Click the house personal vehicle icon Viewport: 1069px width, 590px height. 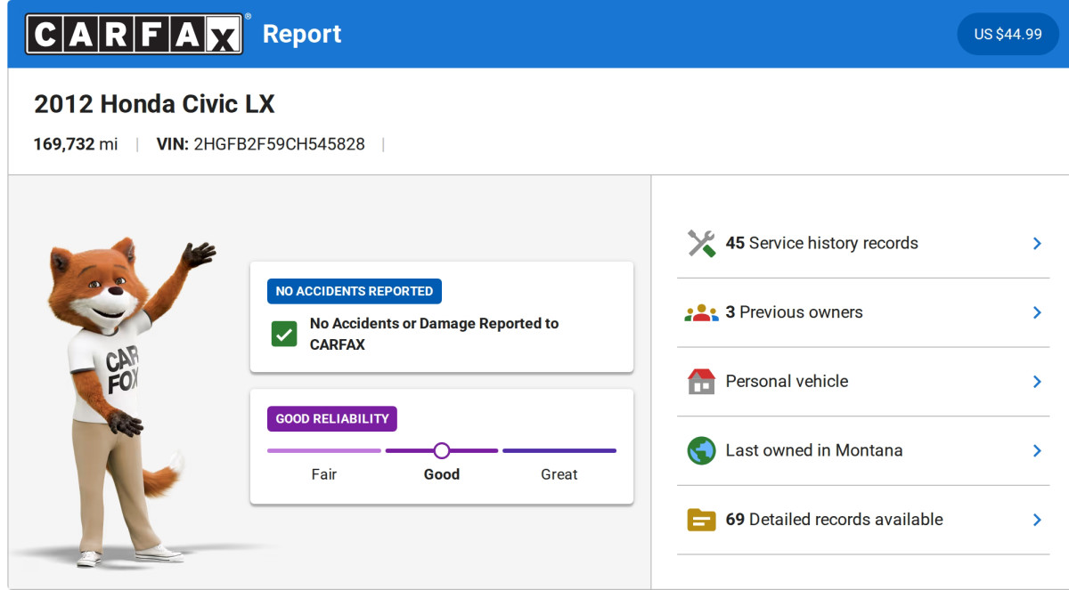[x=702, y=381]
